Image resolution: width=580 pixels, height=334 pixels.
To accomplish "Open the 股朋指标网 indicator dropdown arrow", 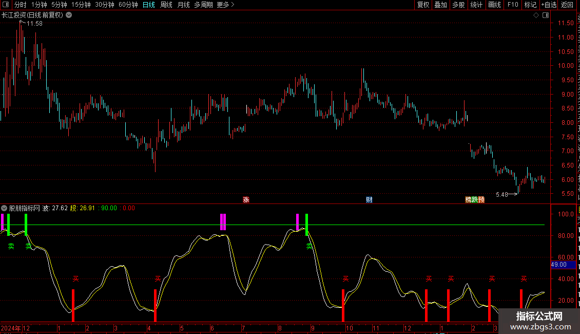I will coord(4,208).
